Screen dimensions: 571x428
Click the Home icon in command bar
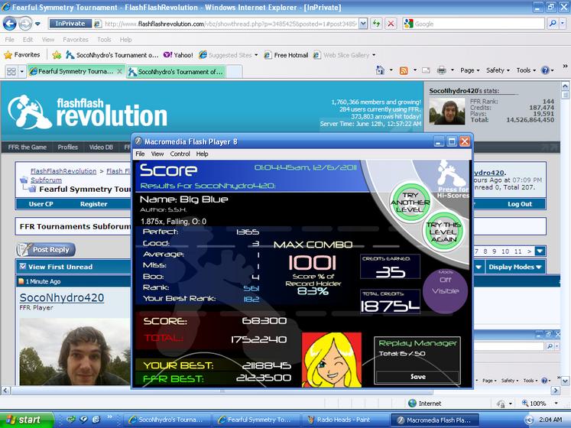380,70
